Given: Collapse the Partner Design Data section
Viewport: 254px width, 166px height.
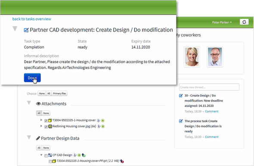Looking at the screenshot, I should click(29, 137).
